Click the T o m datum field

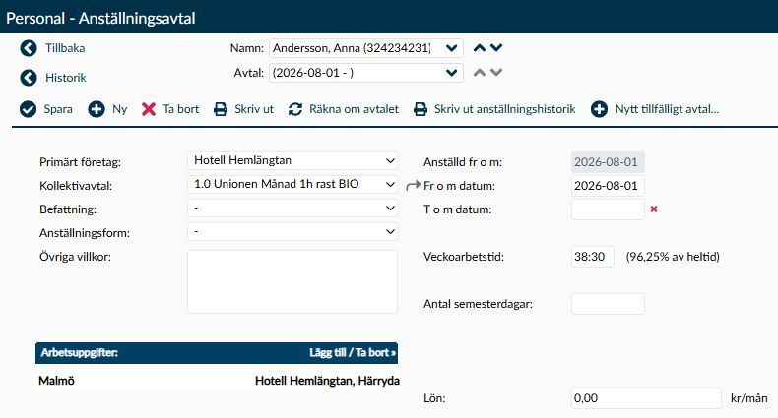[608, 209]
